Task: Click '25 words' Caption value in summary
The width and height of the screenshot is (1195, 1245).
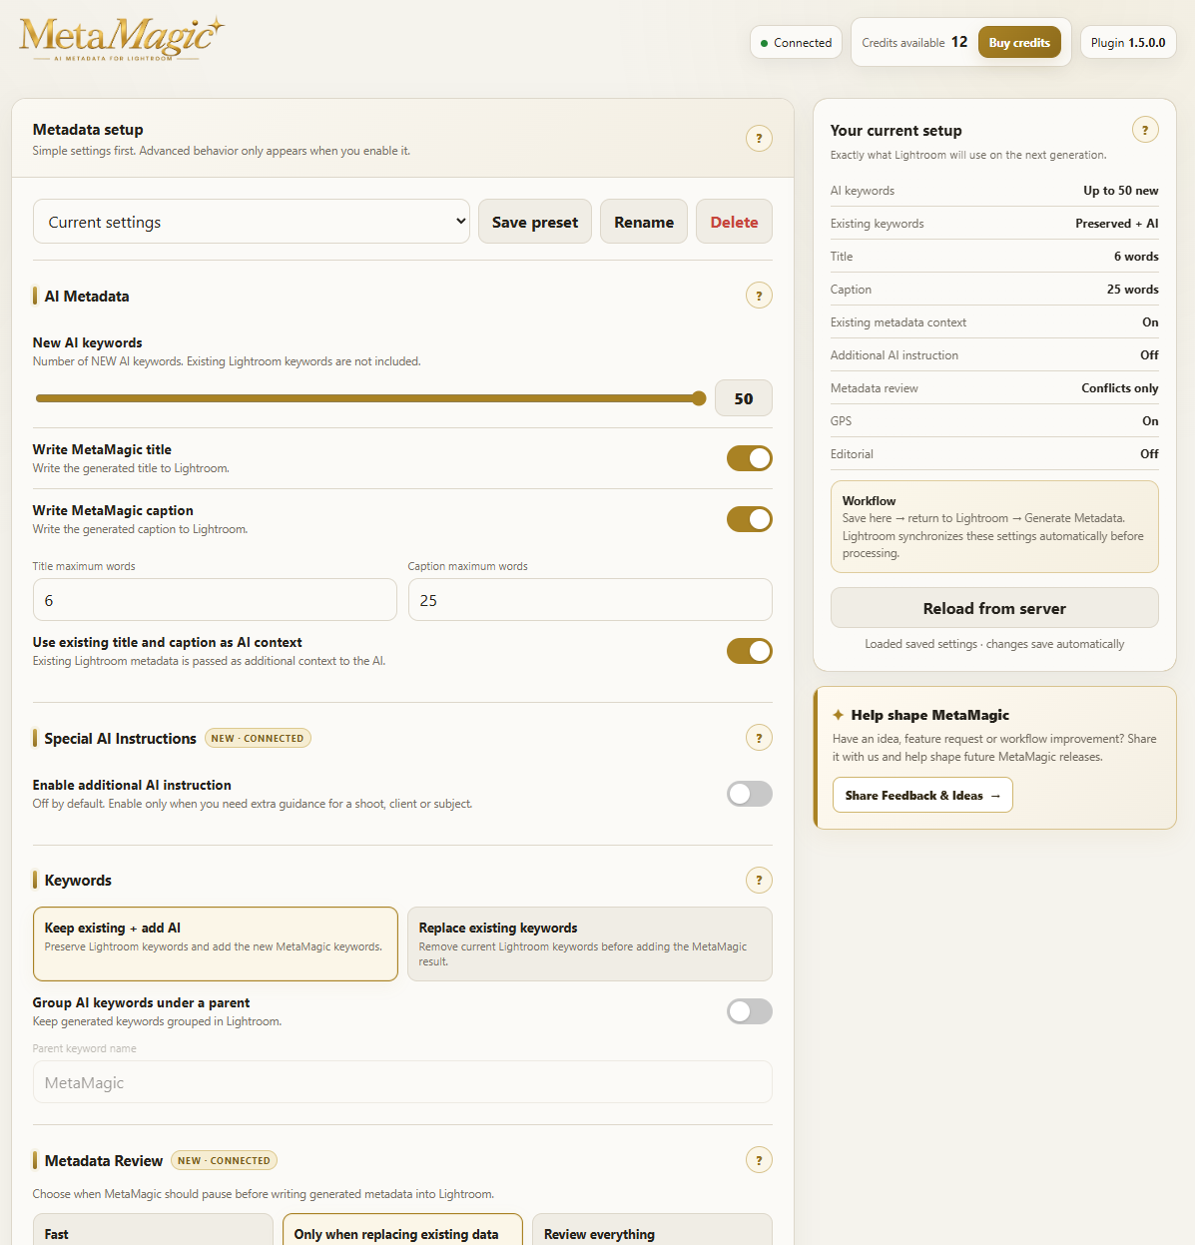Action: [1132, 290]
